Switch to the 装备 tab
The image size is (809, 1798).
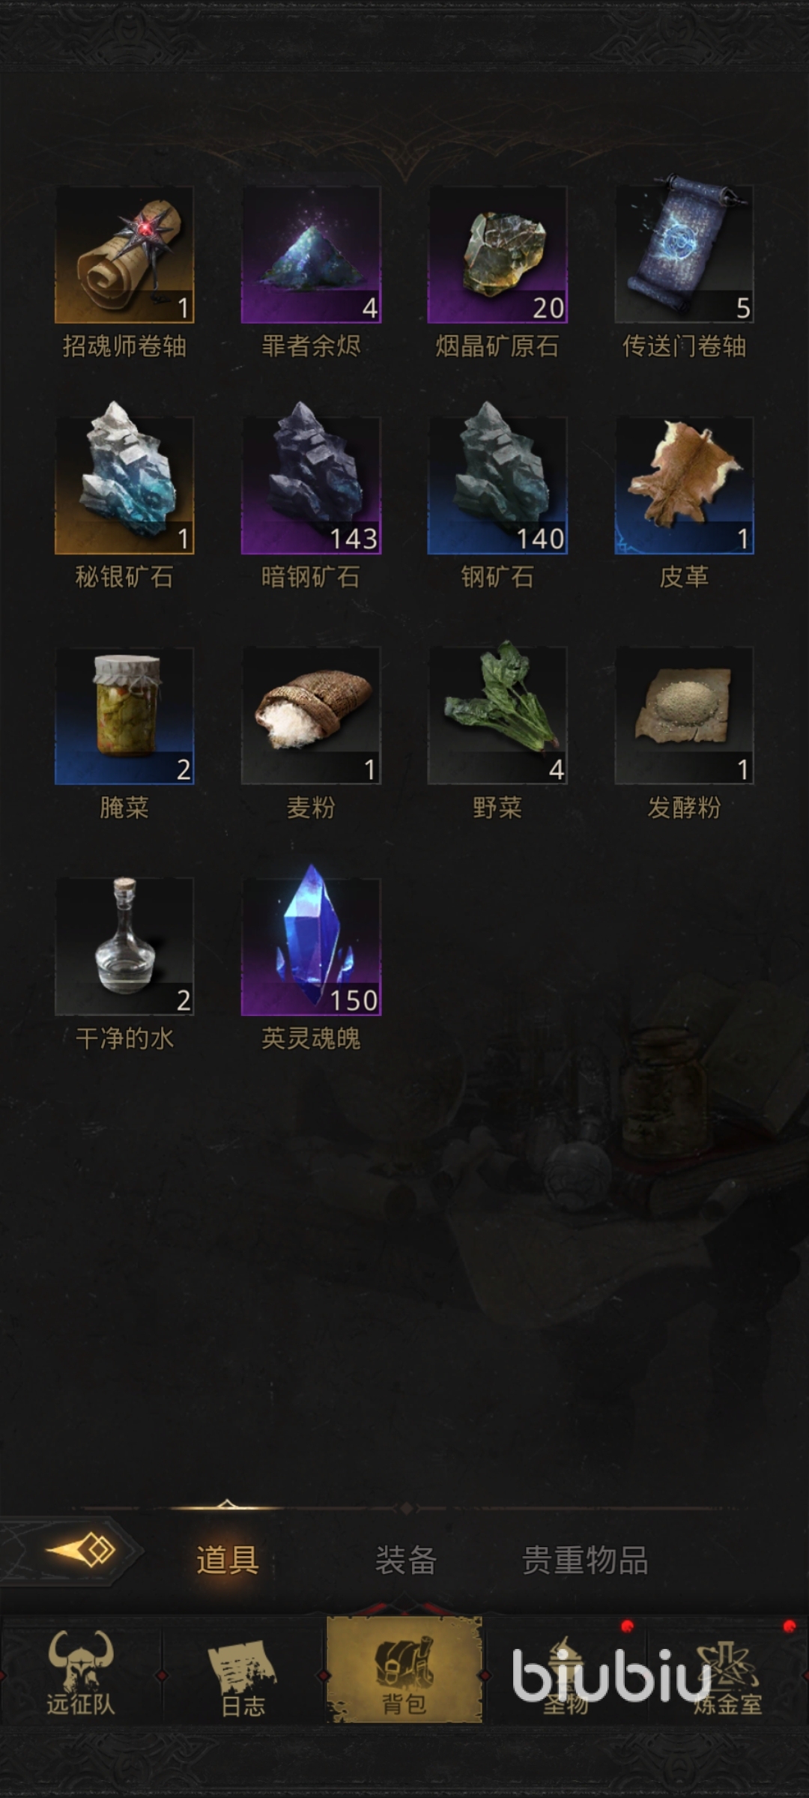coord(405,1561)
